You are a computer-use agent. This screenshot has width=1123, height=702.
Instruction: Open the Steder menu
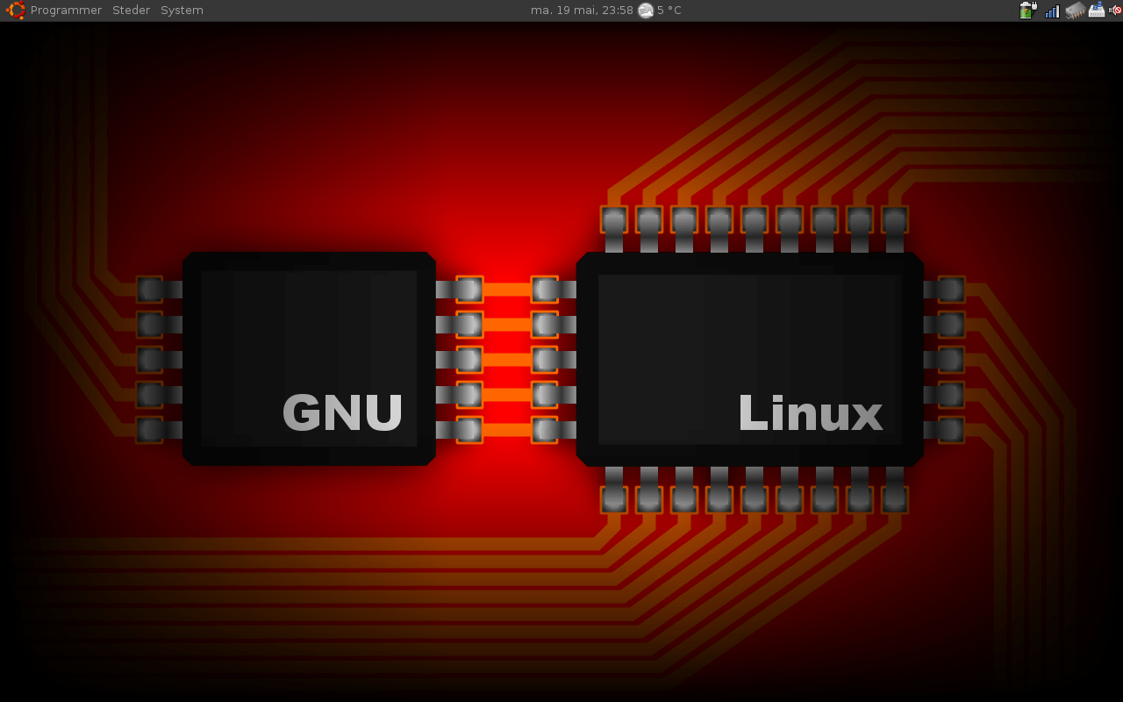point(131,11)
